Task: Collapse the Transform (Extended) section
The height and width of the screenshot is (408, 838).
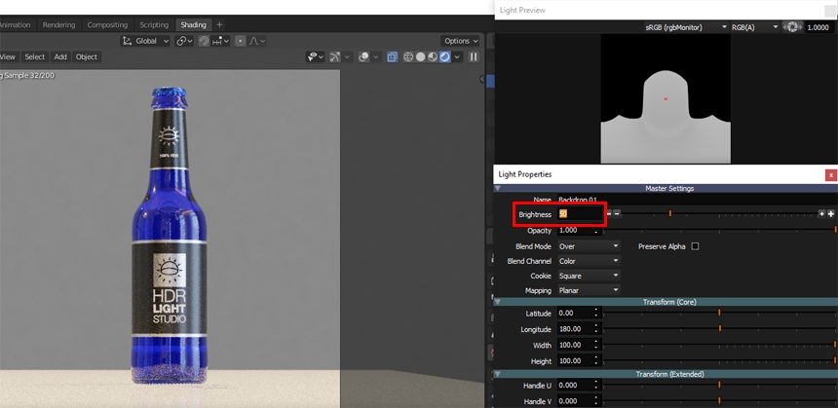Action: [498, 374]
